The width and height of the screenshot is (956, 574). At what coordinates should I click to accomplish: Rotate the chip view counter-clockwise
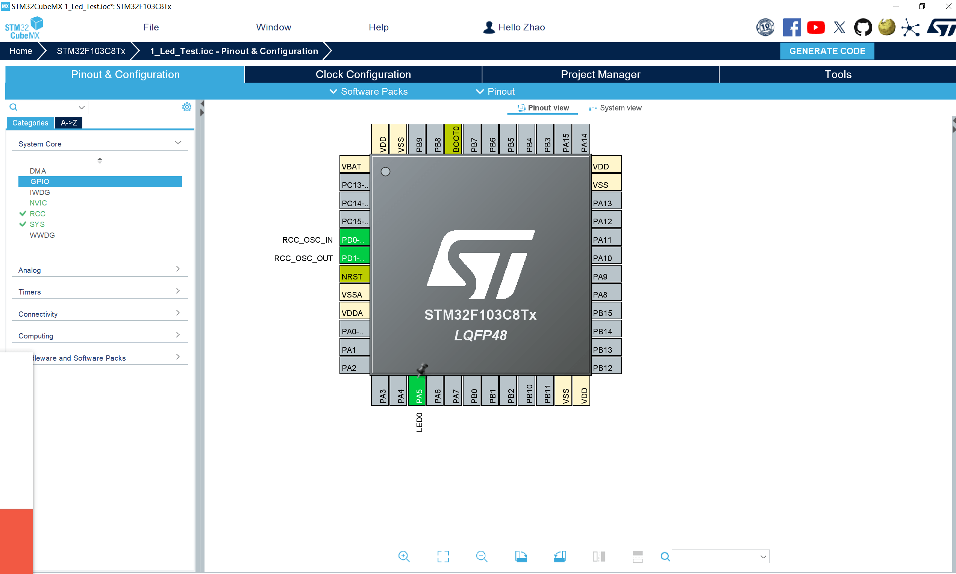coord(560,556)
